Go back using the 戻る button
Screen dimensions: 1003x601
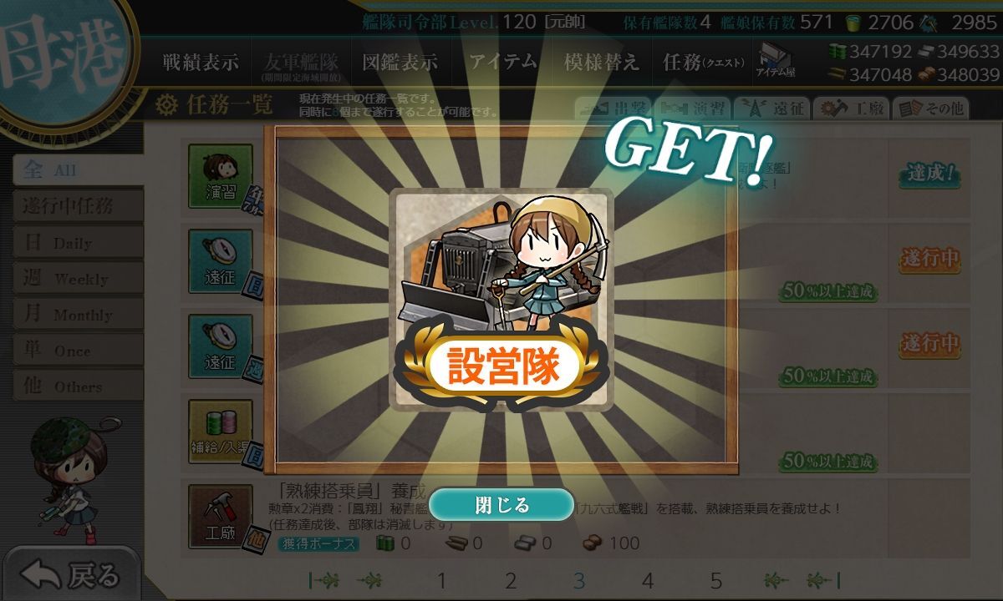71,574
